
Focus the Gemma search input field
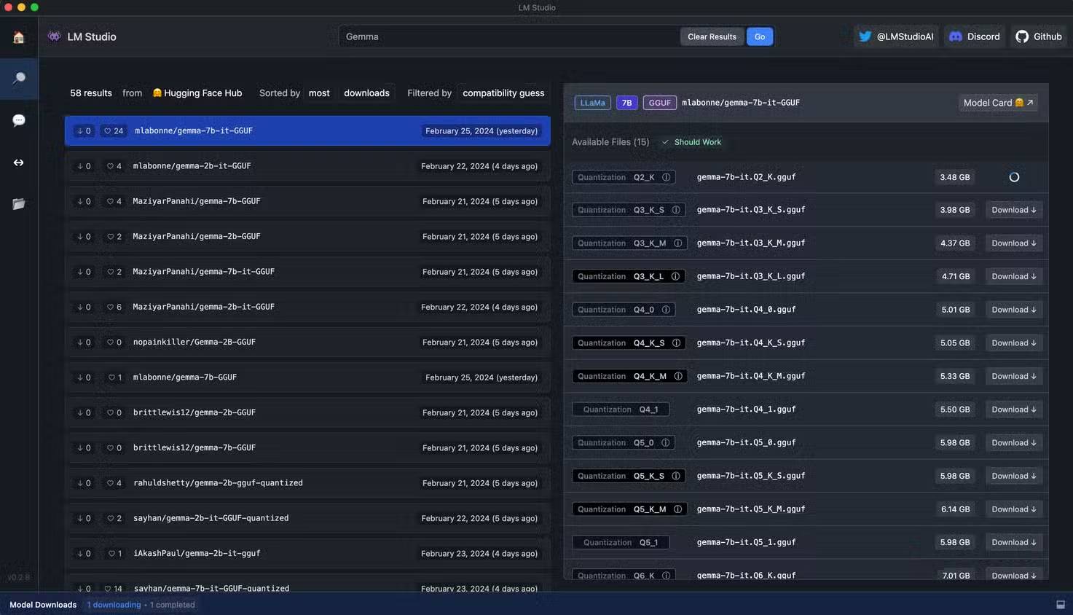(x=508, y=36)
